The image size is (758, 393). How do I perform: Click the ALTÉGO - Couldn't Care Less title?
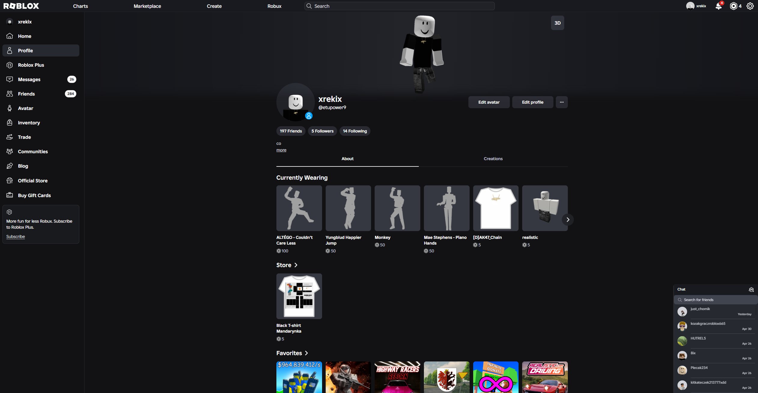(x=294, y=240)
